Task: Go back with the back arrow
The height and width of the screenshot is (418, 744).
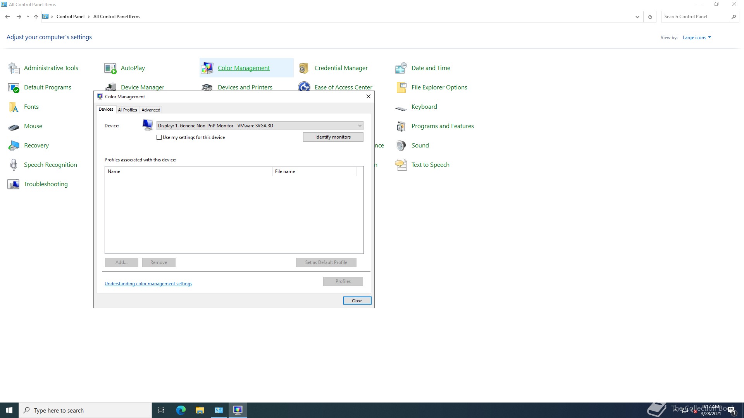Action: tap(7, 17)
